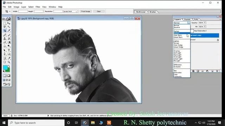Choose Multiply blend mode
Image resolution: width=225 pixels, height=126 pixels.
pos(182,33)
